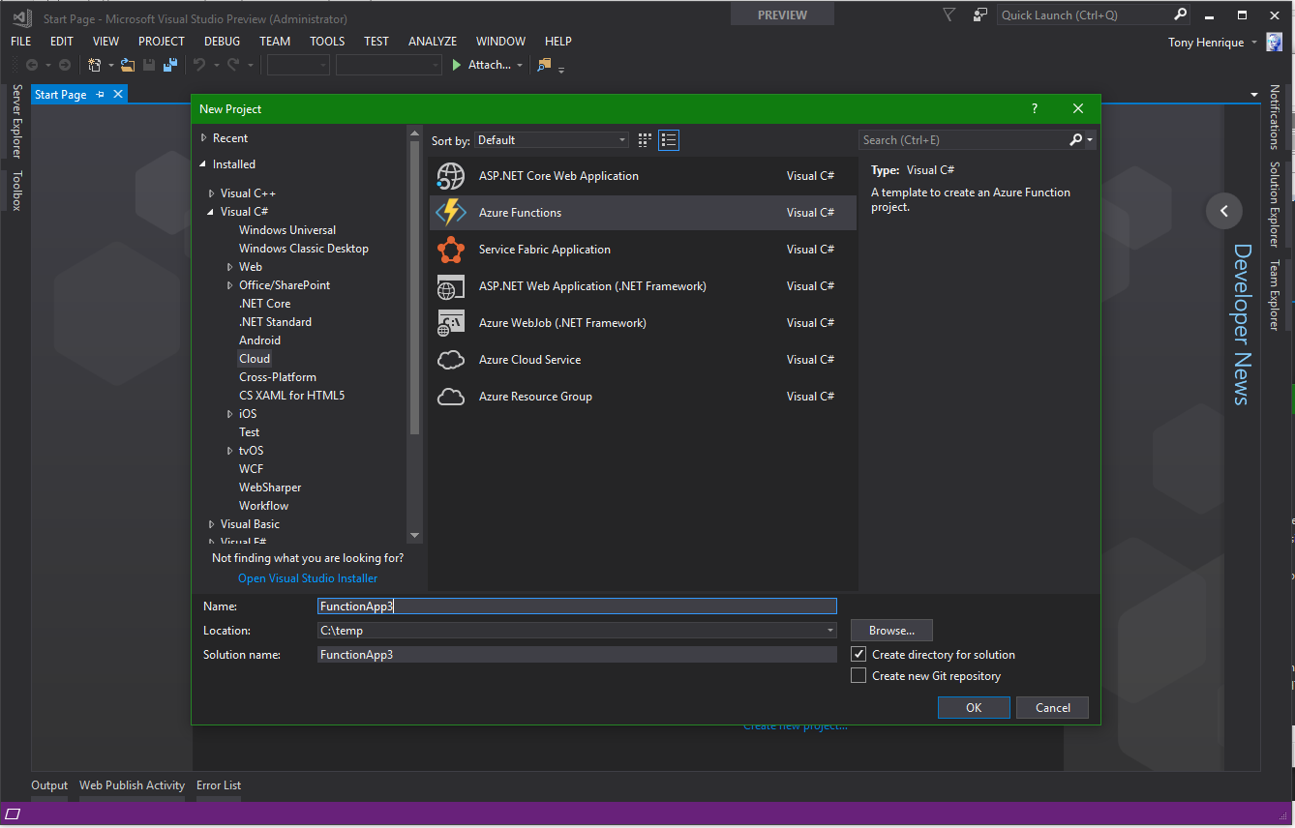Expand the Web node under Visual C#
Image resolution: width=1295 pixels, height=828 pixels.
230,267
